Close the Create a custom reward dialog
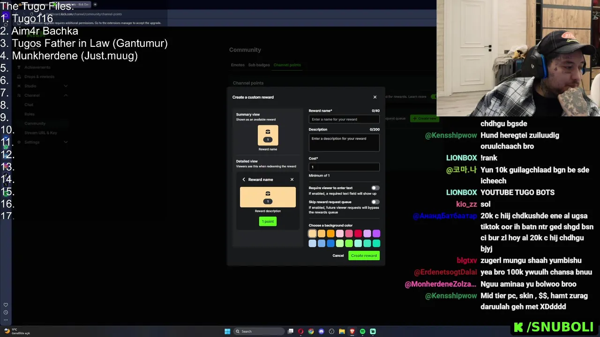 click(x=375, y=97)
